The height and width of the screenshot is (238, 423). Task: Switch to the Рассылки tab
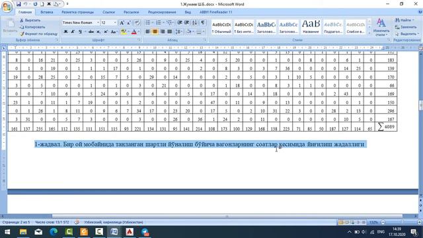[x=131, y=12]
